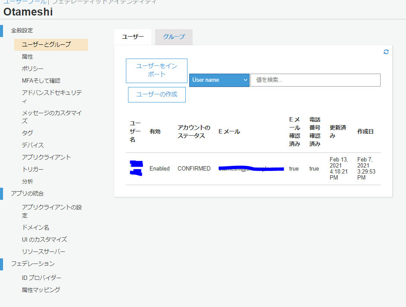Click the ユーザー名 column header
Image resolution: width=406 pixels, height=307 pixels.
[135, 132]
